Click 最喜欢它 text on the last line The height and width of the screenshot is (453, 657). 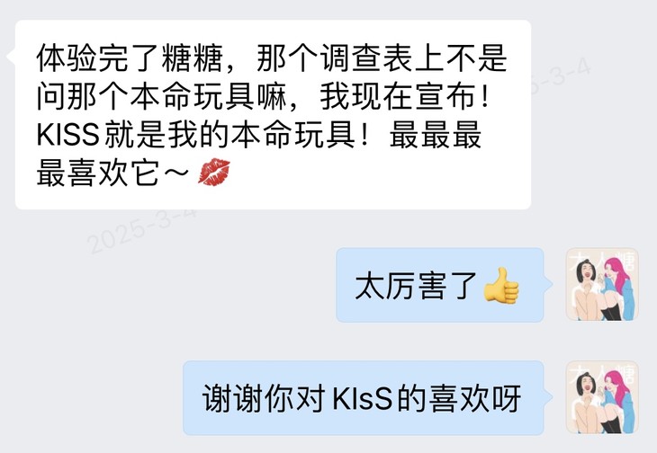coord(97,173)
